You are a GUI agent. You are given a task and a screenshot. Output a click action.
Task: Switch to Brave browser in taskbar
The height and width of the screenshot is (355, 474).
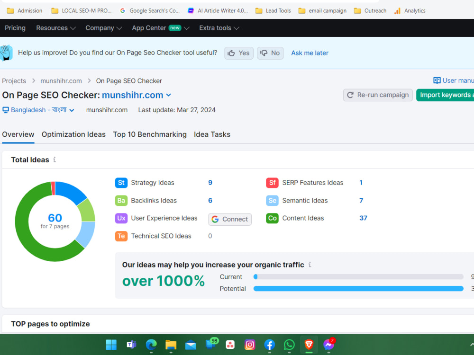point(309,345)
